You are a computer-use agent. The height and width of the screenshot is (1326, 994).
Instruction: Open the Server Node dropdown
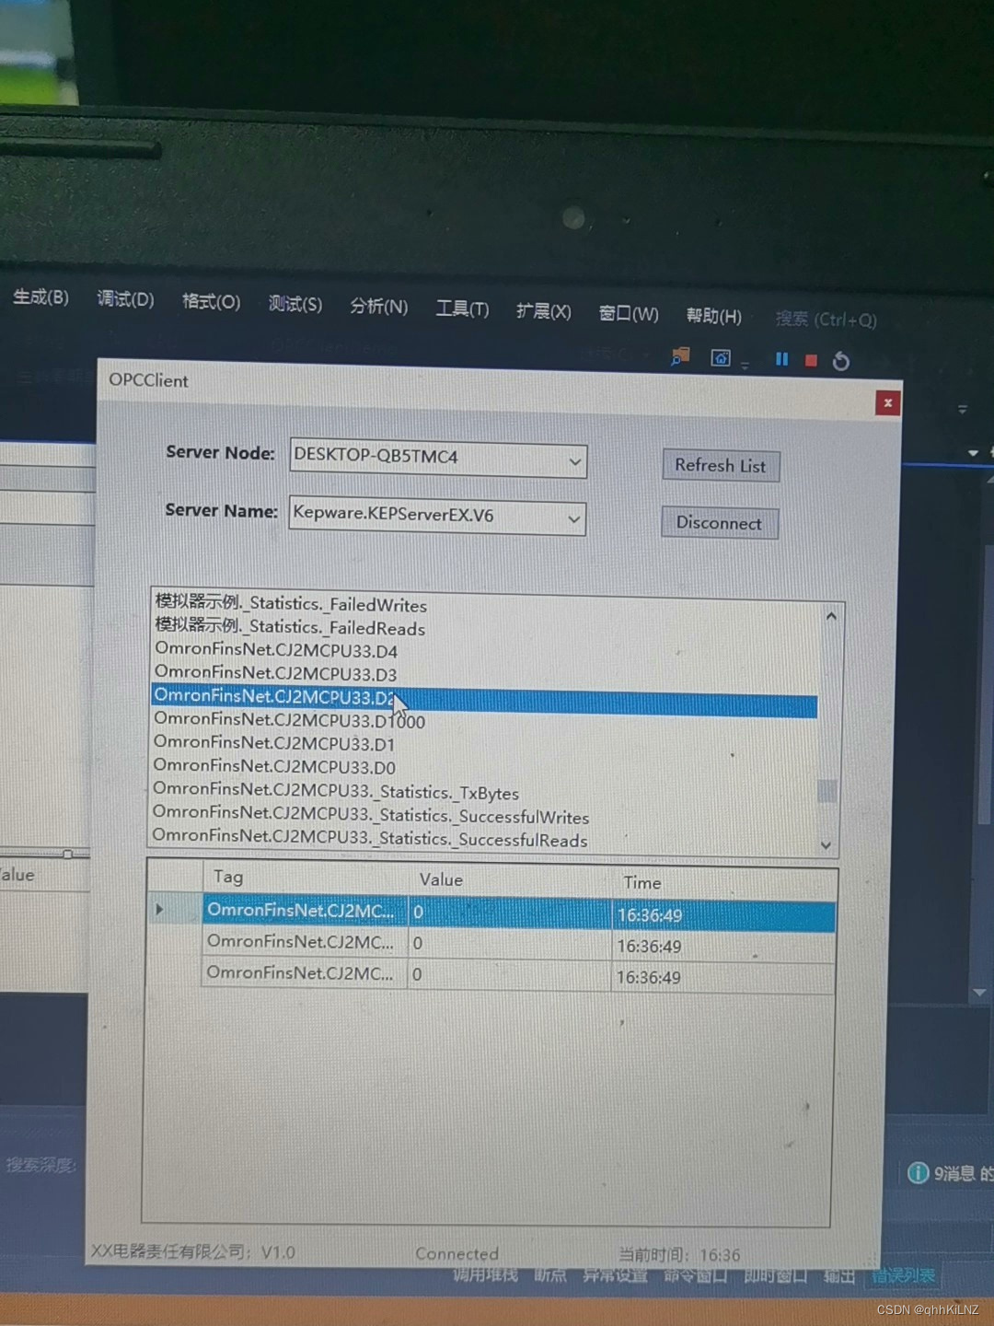coord(574,461)
